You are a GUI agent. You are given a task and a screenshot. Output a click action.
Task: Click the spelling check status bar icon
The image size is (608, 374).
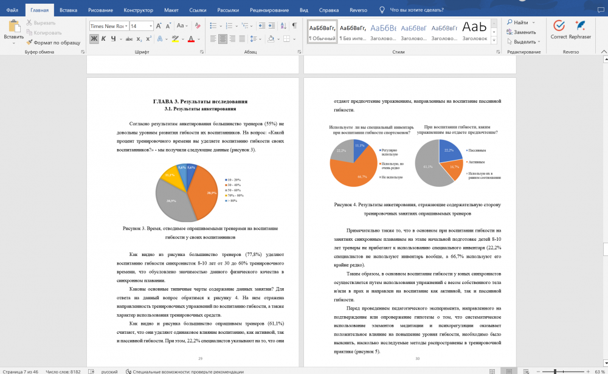pyautogui.click(x=91, y=372)
